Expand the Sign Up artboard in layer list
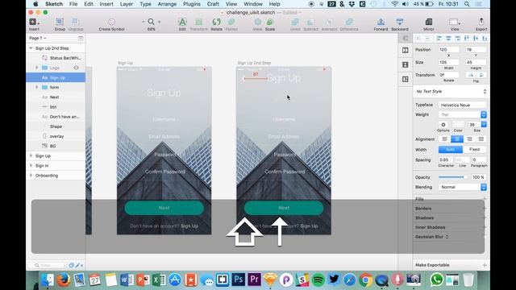Image resolution: width=516 pixels, height=290 pixels. pos(31,155)
